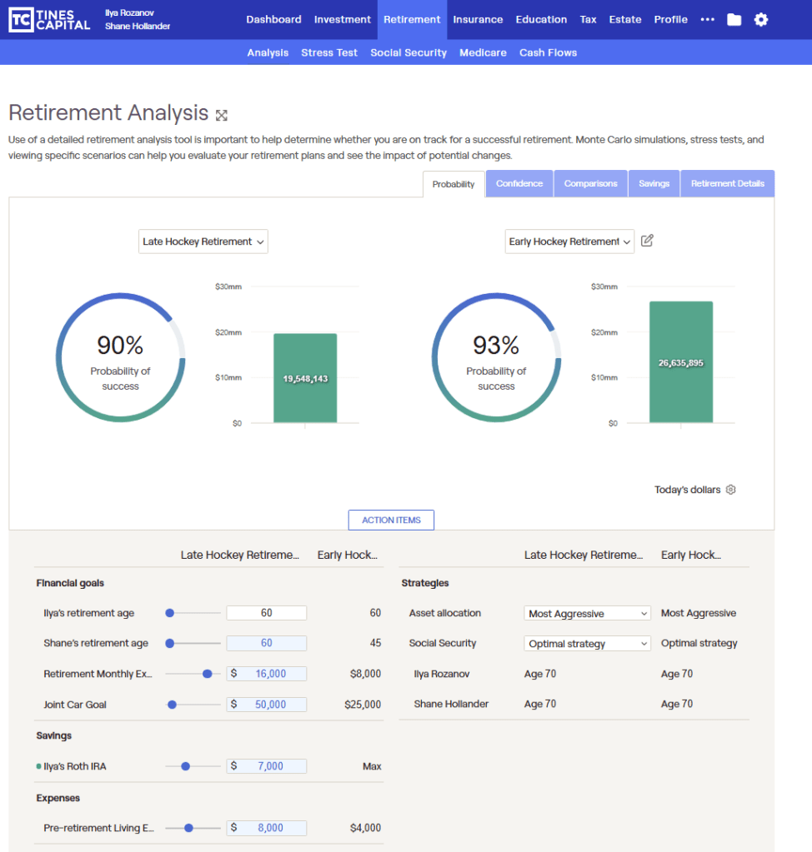
Task: Click the Joint Car Goal amount field
Action: click(267, 705)
